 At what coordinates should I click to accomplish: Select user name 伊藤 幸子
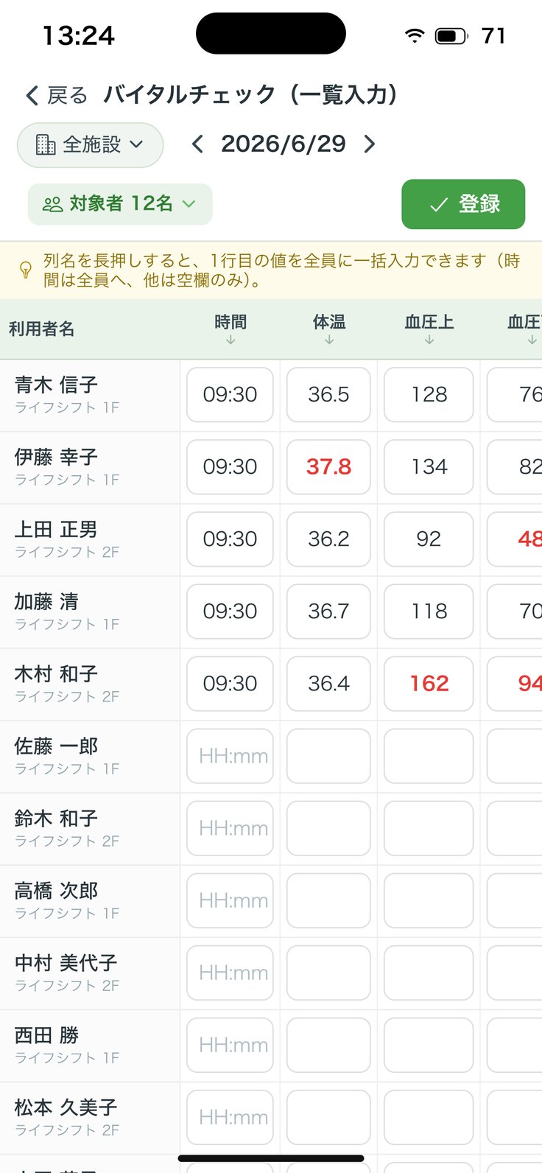tap(56, 457)
